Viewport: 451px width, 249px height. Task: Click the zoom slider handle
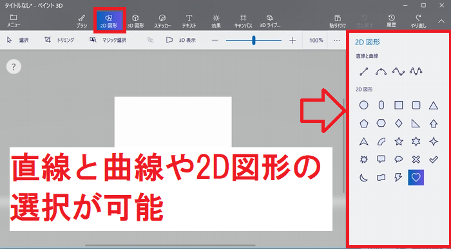[254, 41]
